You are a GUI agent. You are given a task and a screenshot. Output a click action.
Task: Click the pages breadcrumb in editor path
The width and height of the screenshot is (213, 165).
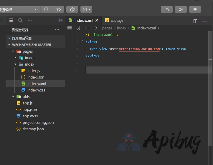107,28
